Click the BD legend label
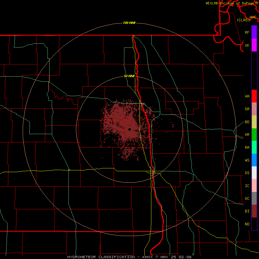Viewport: 259px width, 259px height. [247, 122]
